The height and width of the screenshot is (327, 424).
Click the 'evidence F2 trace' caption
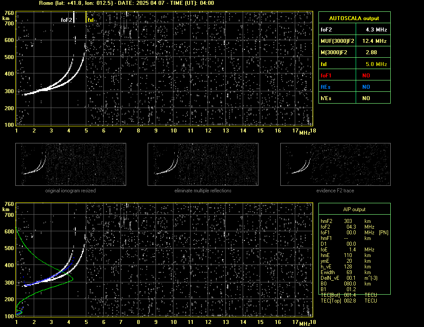click(x=336, y=191)
